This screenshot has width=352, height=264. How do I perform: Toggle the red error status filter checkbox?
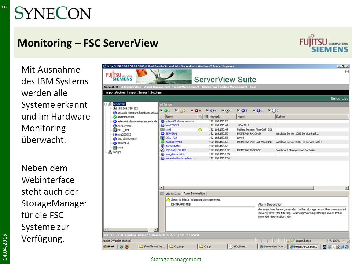(x=192, y=110)
